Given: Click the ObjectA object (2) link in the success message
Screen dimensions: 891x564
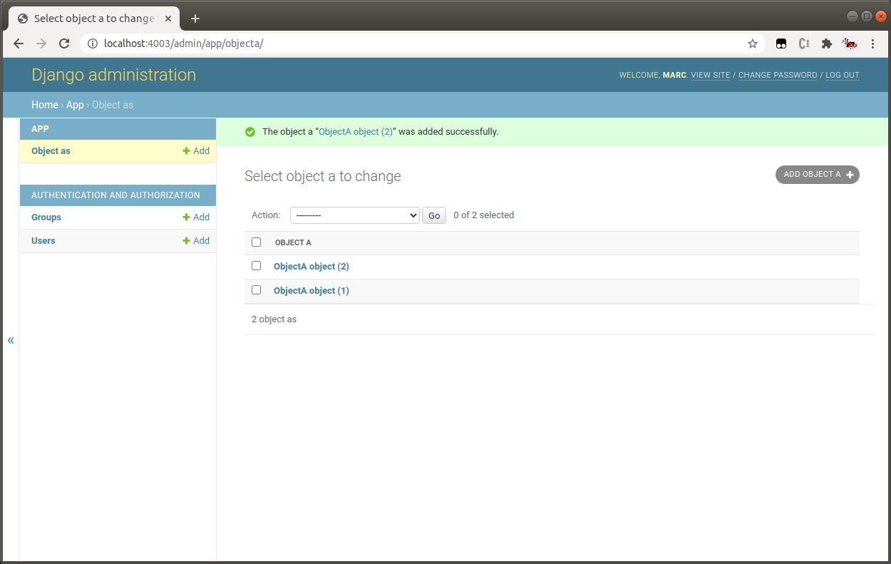Looking at the screenshot, I should 356,132.
